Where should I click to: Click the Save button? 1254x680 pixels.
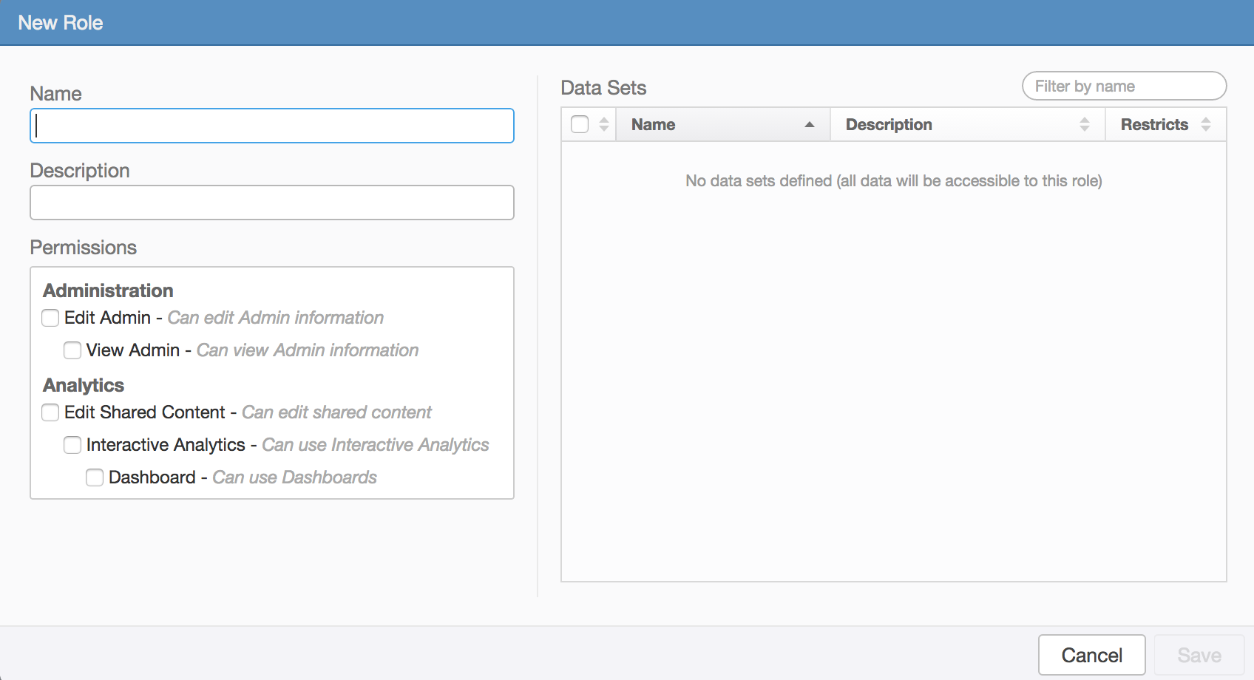coord(1199,655)
